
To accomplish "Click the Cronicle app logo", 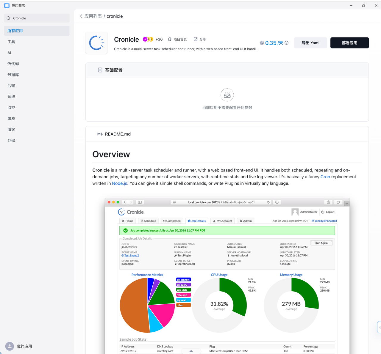I will pyautogui.click(x=96, y=43).
